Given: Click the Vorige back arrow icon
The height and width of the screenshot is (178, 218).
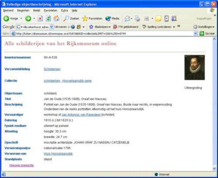Looking at the screenshot, I should (6, 18).
